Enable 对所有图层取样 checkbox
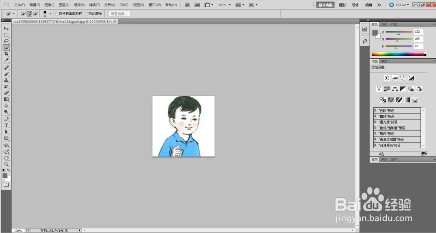Image resolution: width=436 pixels, height=233 pixels. point(57,13)
